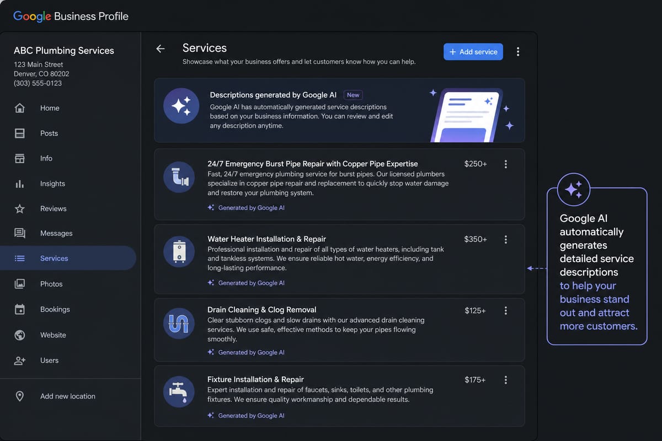Open the Messages chat icon
The image size is (662, 441).
[x=20, y=233]
